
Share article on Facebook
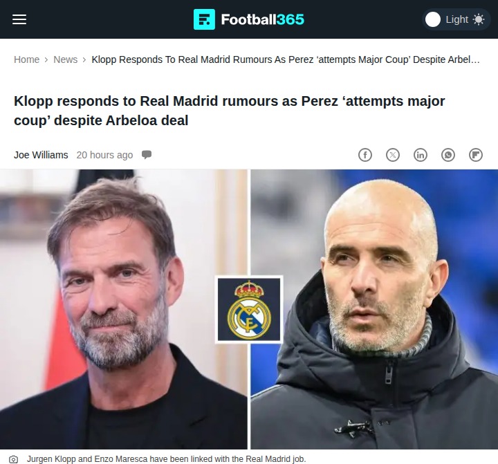365,155
